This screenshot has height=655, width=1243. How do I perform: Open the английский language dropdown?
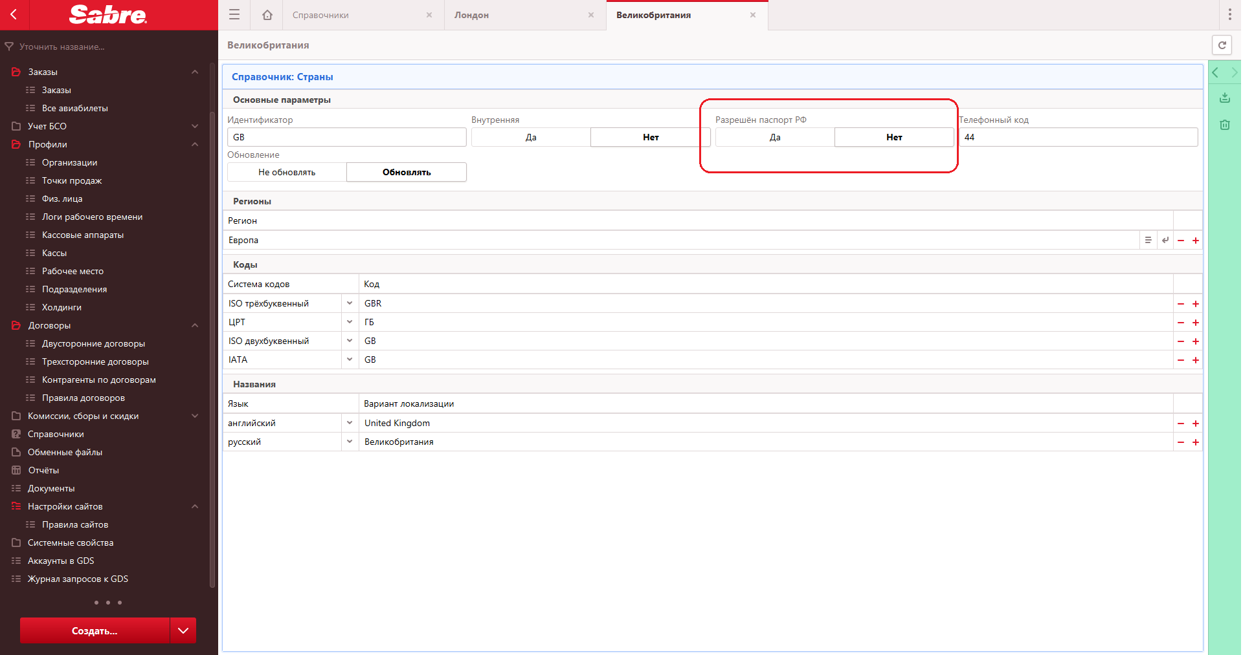pyautogui.click(x=350, y=423)
